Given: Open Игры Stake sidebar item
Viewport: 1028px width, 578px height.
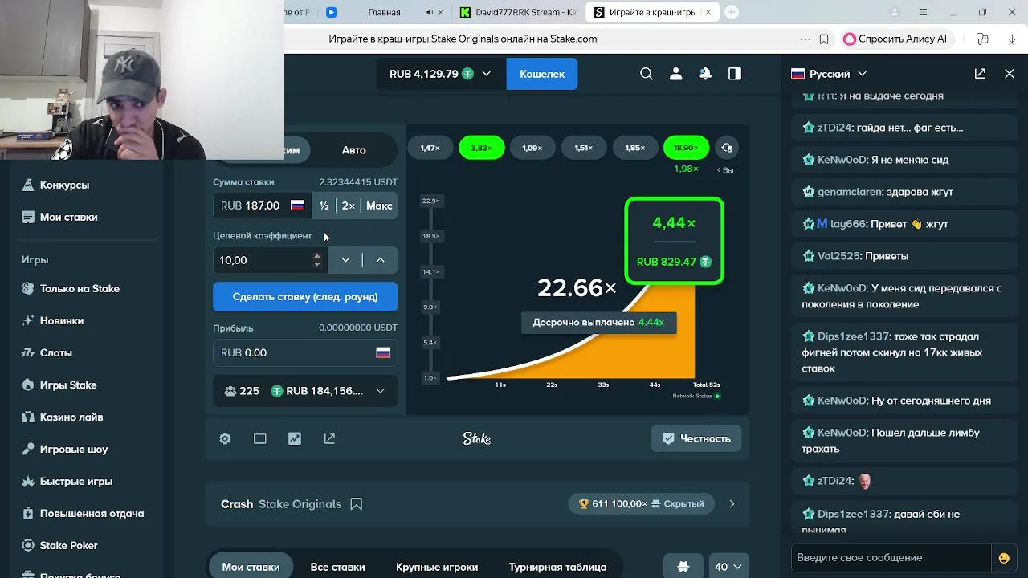Looking at the screenshot, I should pyautogui.click(x=68, y=385).
